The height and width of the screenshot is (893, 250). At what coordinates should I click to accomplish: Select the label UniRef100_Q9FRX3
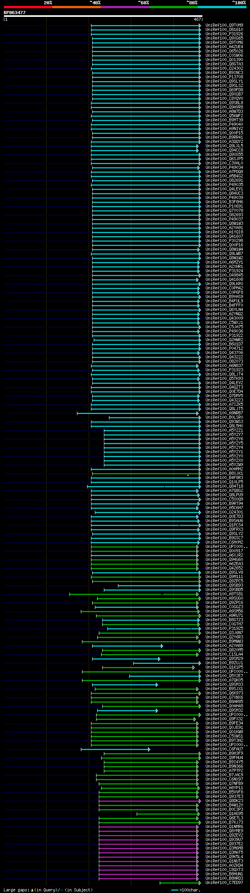pyautogui.click(x=224, y=530)
